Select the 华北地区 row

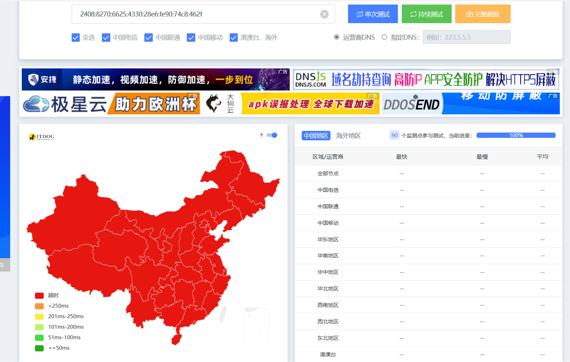click(x=428, y=289)
